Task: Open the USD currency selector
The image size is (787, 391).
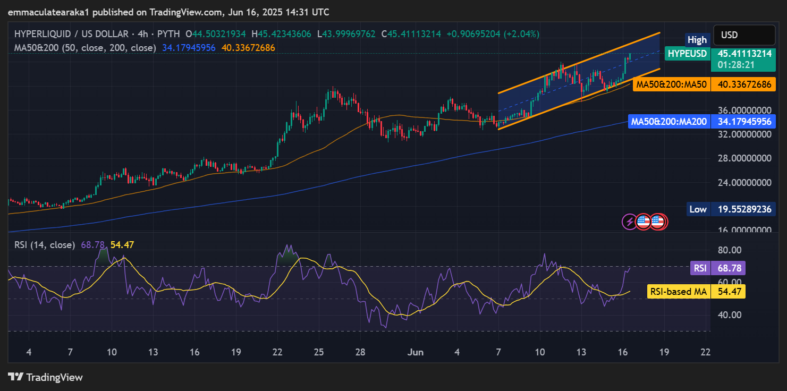Action: click(744, 35)
